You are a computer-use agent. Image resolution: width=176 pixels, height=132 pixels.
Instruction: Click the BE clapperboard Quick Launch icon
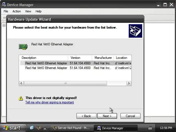(x=45, y=128)
